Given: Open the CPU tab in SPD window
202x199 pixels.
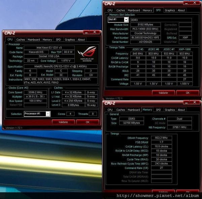Looking at the screenshot, I should [x=110, y=10].
